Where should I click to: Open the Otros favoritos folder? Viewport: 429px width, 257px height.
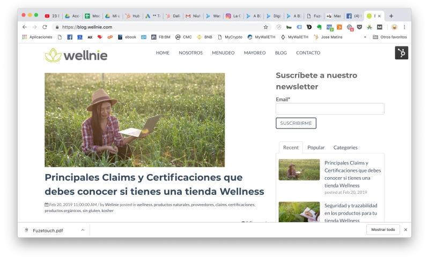(x=390, y=37)
